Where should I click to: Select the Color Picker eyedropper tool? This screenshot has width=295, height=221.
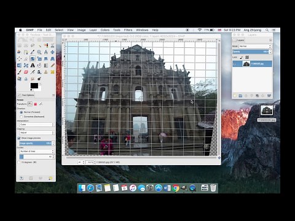point(33,52)
